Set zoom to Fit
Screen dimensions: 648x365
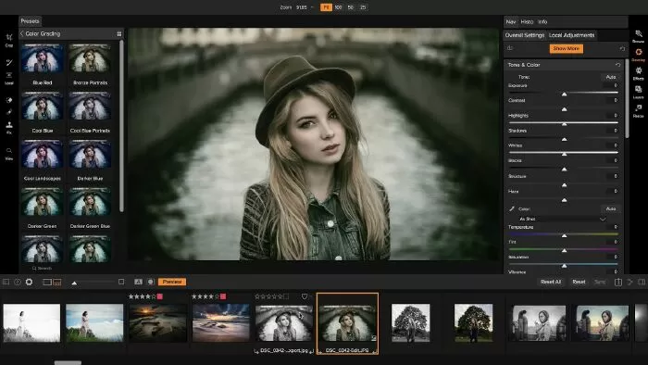pyautogui.click(x=326, y=7)
